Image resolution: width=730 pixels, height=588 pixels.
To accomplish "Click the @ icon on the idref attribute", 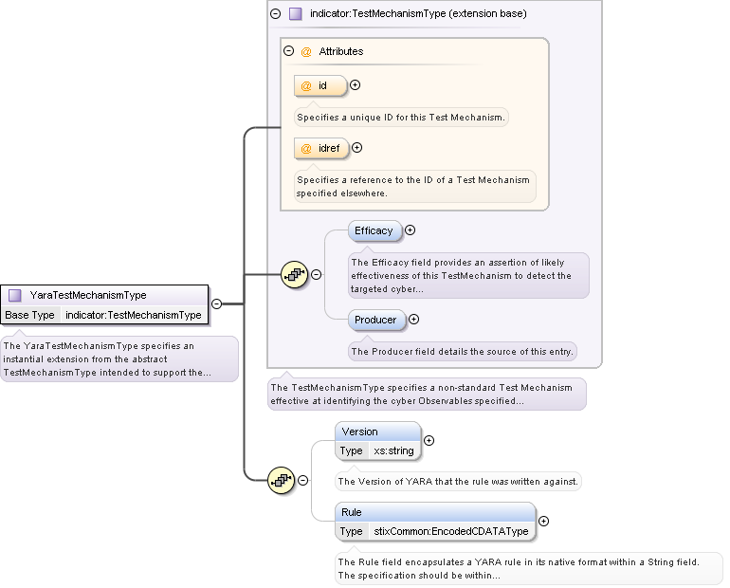I will [x=306, y=149].
